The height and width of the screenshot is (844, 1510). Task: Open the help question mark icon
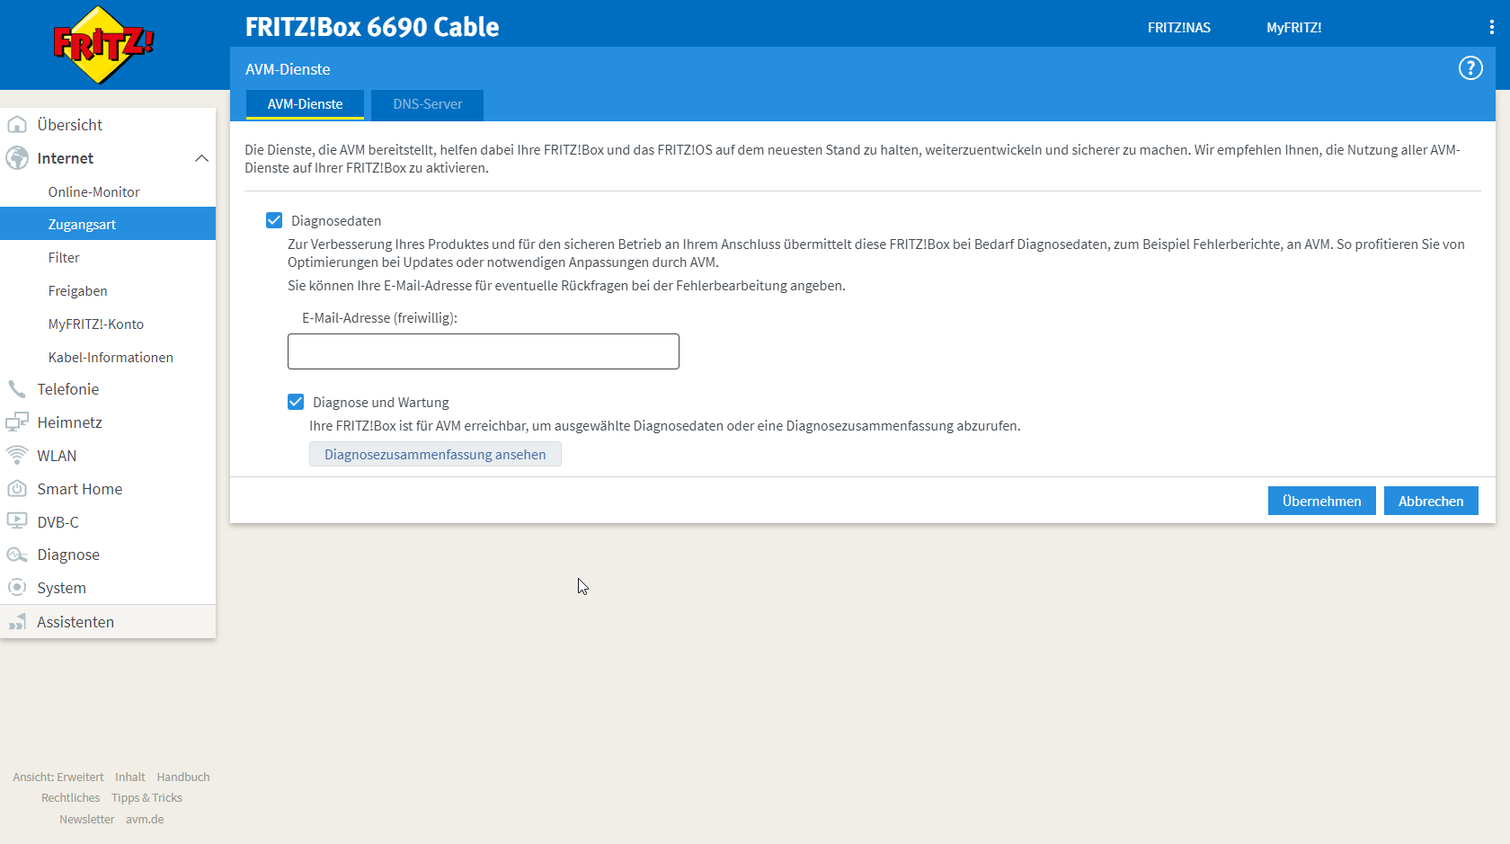pyautogui.click(x=1470, y=68)
